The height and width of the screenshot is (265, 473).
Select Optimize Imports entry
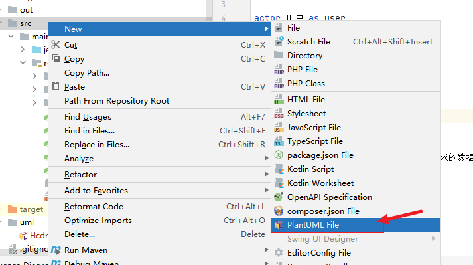tap(160, 221)
